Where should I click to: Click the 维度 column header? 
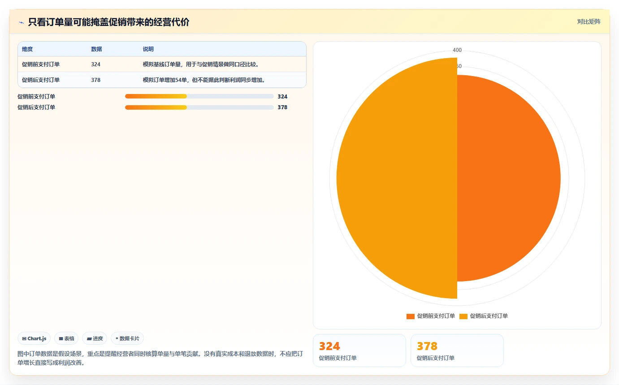pyautogui.click(x=27, y=49)
